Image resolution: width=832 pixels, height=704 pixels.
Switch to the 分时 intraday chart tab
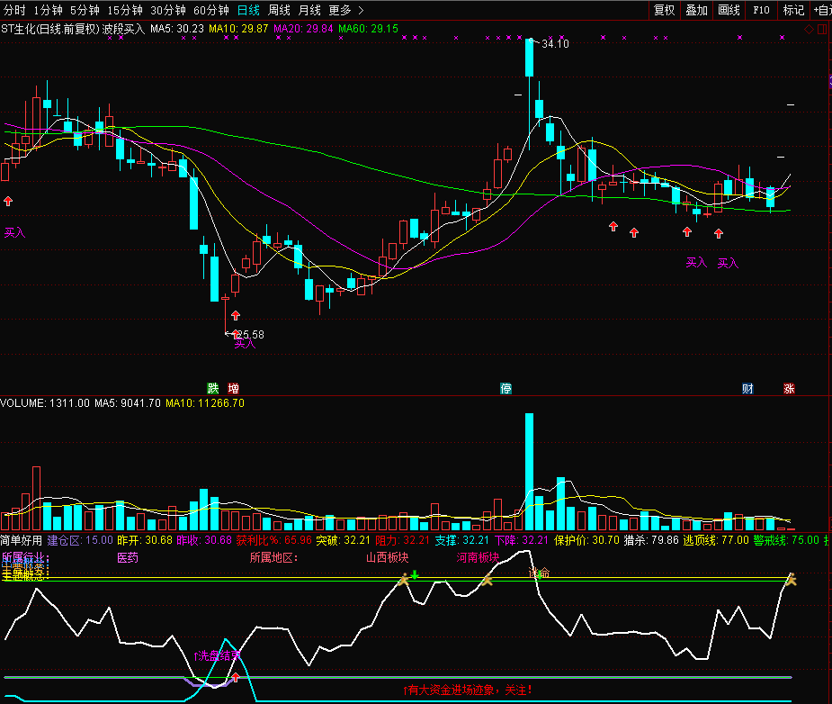tap(13, 10)
